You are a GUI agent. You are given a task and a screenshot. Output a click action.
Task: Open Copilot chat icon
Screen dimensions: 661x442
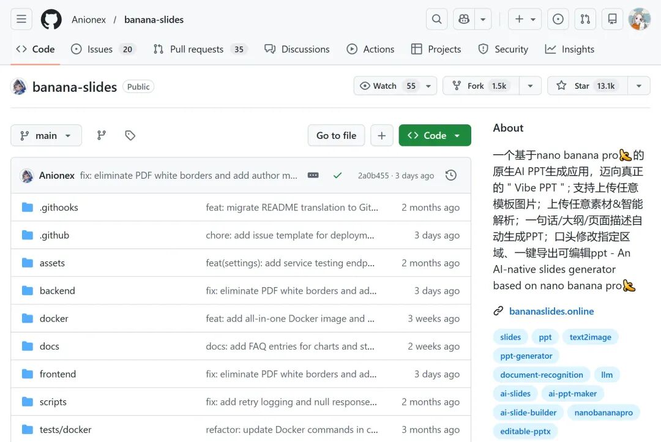point(464,20)
